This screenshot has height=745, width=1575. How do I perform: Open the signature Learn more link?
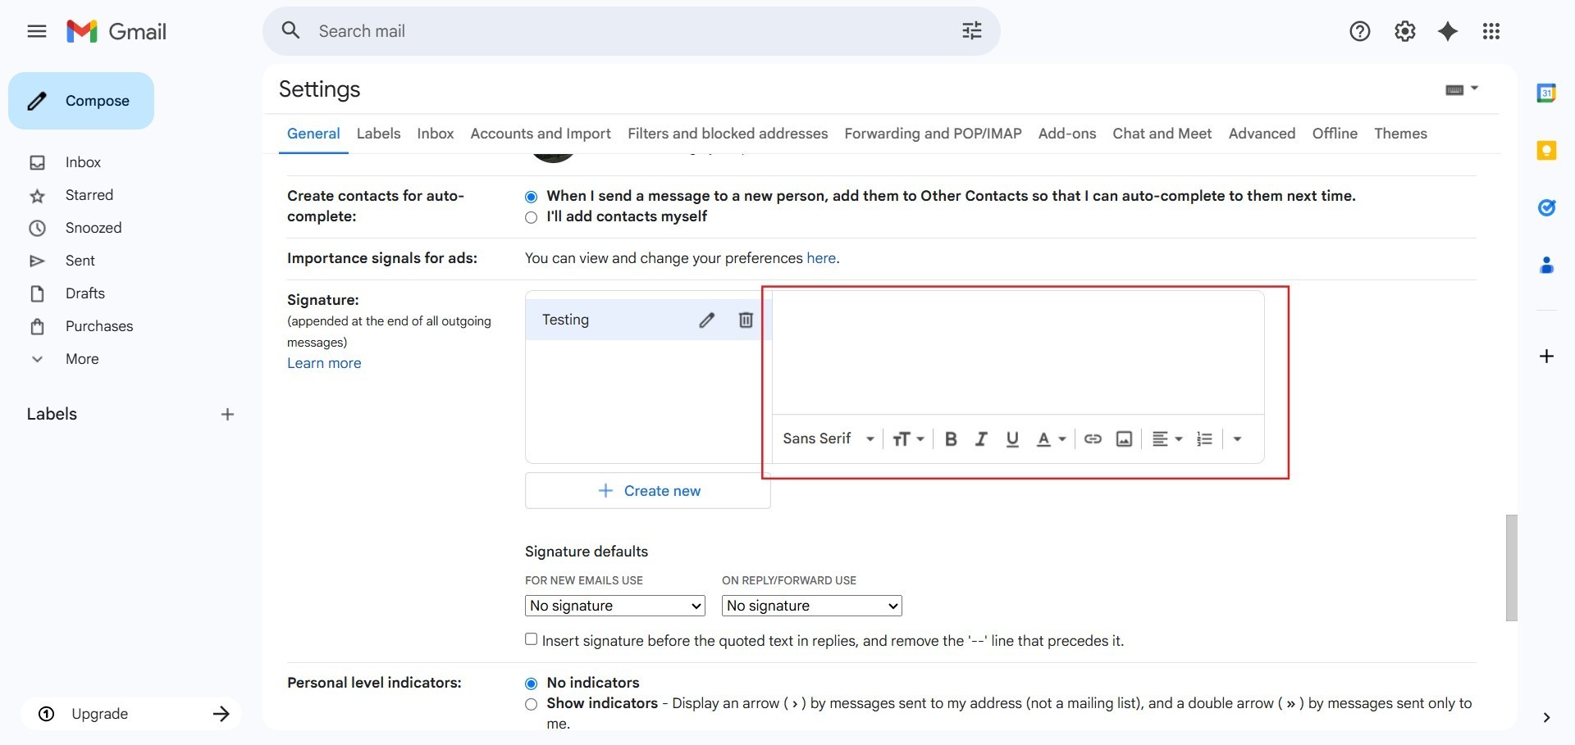[x=324, y=363]
